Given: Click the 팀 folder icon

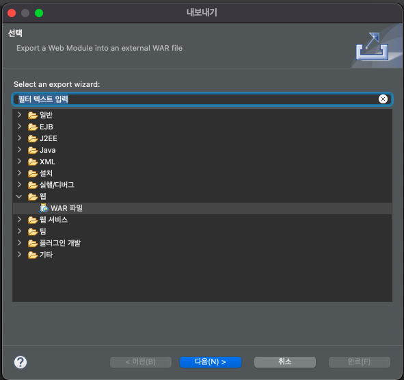Looking at the screenshot, I should [x=33, y=231].
